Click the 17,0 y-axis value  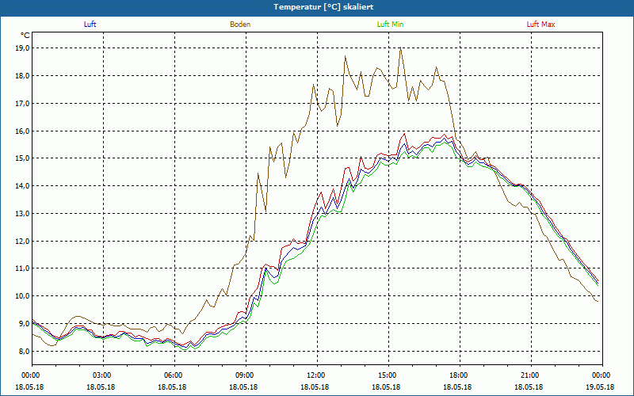(x=23, y=104)
